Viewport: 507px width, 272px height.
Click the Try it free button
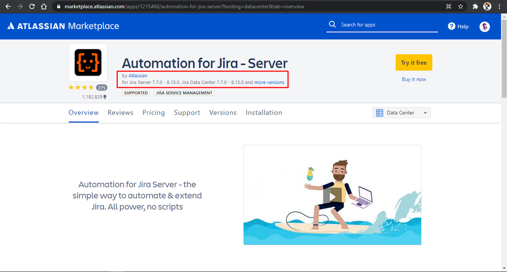414,62
